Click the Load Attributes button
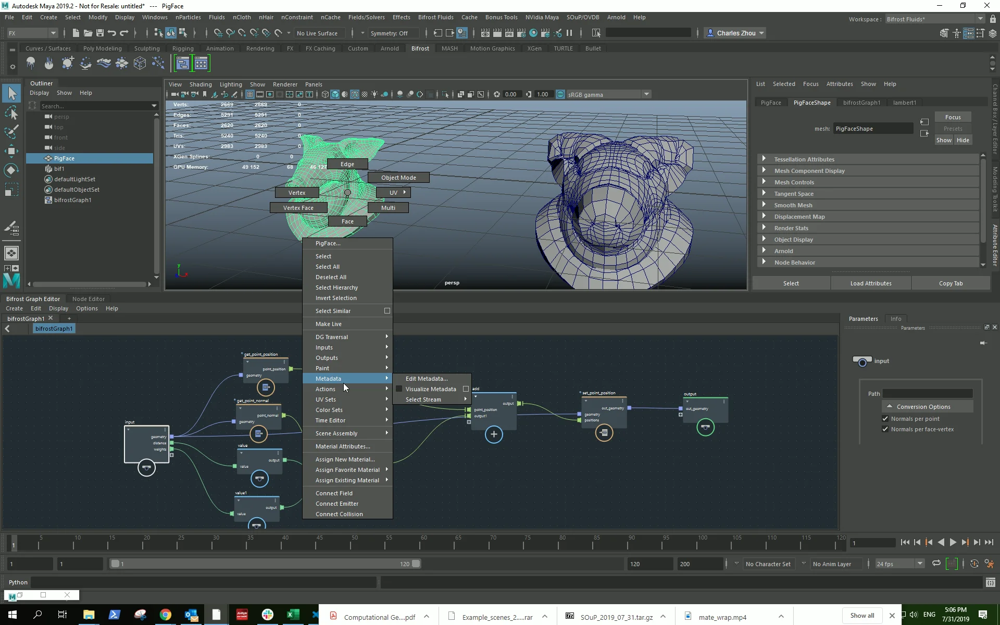This screenshot has width=1000, height=625. pyautogui.click(x=870, y=283)
